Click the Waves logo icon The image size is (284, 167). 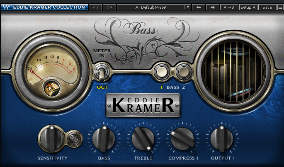point(6,7)
